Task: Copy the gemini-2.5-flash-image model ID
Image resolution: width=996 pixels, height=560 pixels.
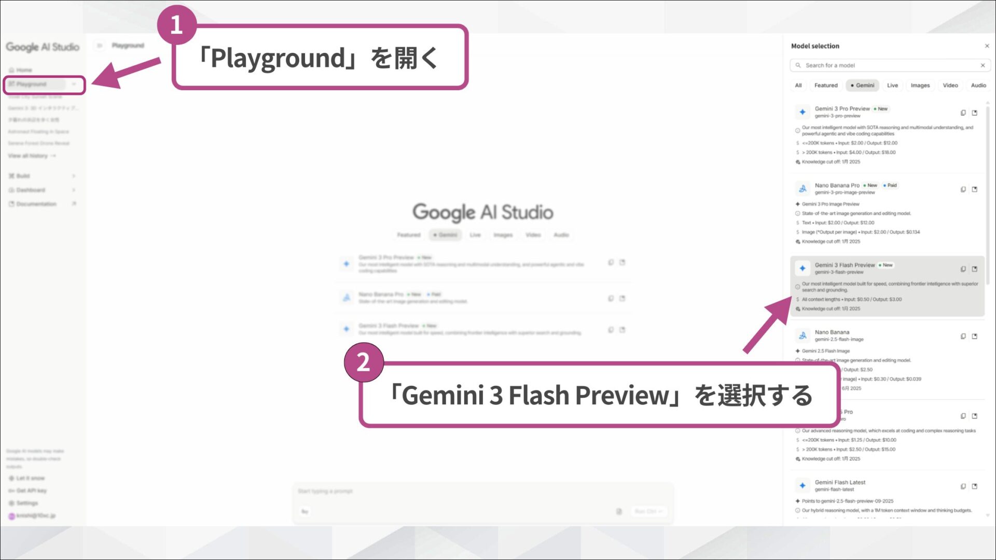Action: pos(963,336)
